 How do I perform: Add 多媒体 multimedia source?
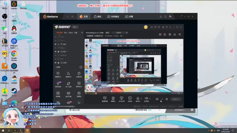(130, 99)
